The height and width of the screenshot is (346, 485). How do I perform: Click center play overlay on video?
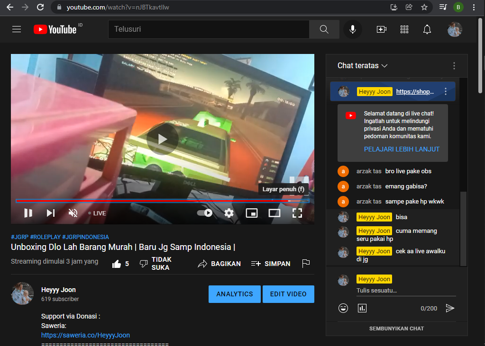(163, 139)
